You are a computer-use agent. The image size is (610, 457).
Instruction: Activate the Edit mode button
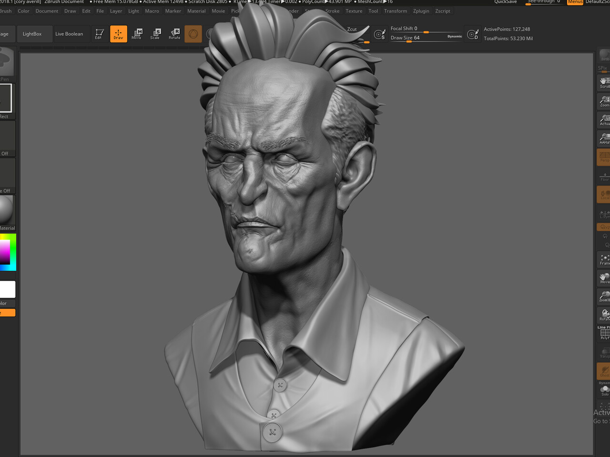tap(99, 34)
